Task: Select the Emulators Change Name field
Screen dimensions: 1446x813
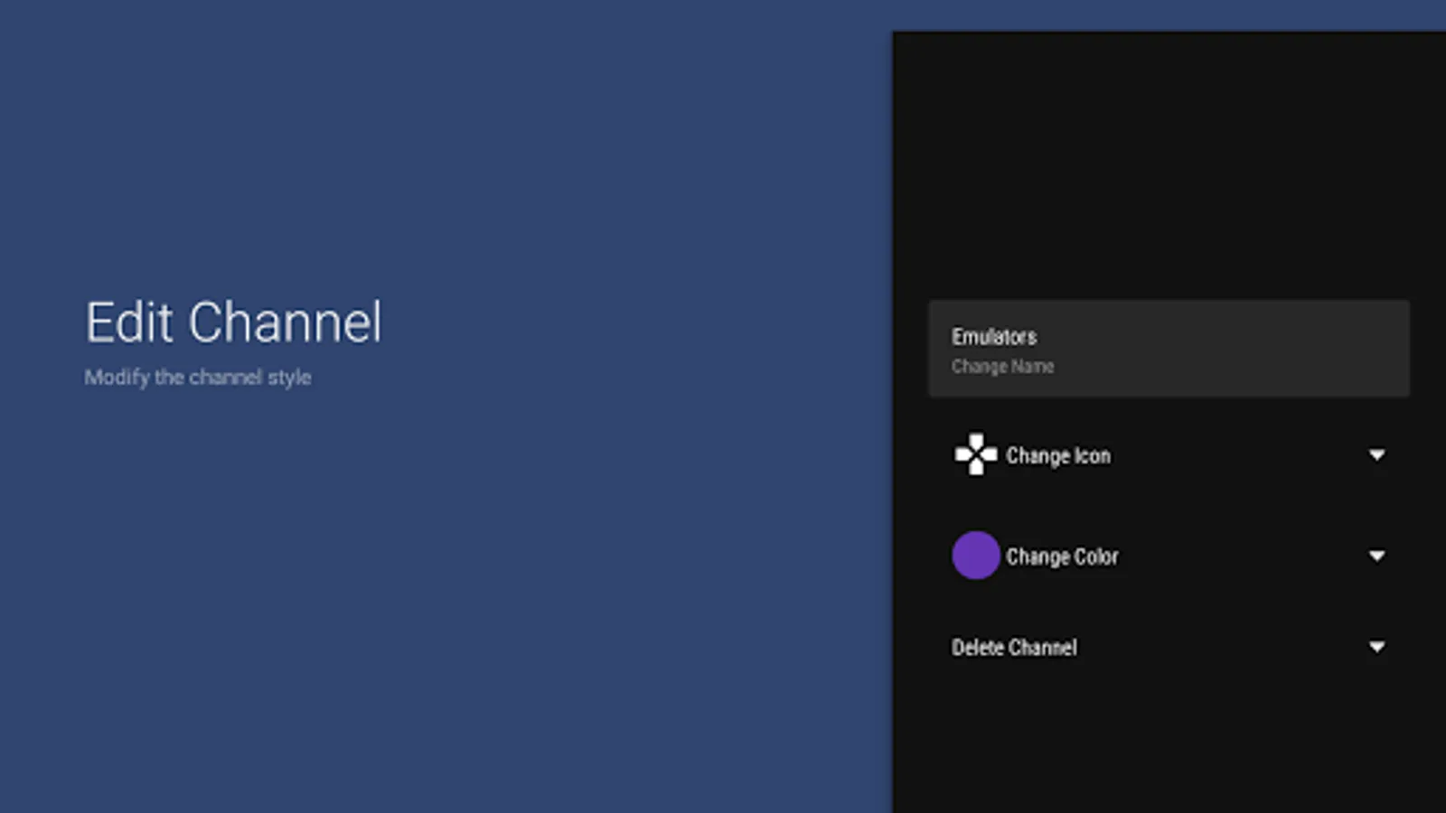Action: [x=1169, y=349]
